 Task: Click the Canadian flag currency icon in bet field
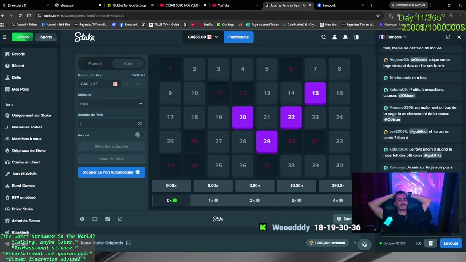(x=116, y=84)
